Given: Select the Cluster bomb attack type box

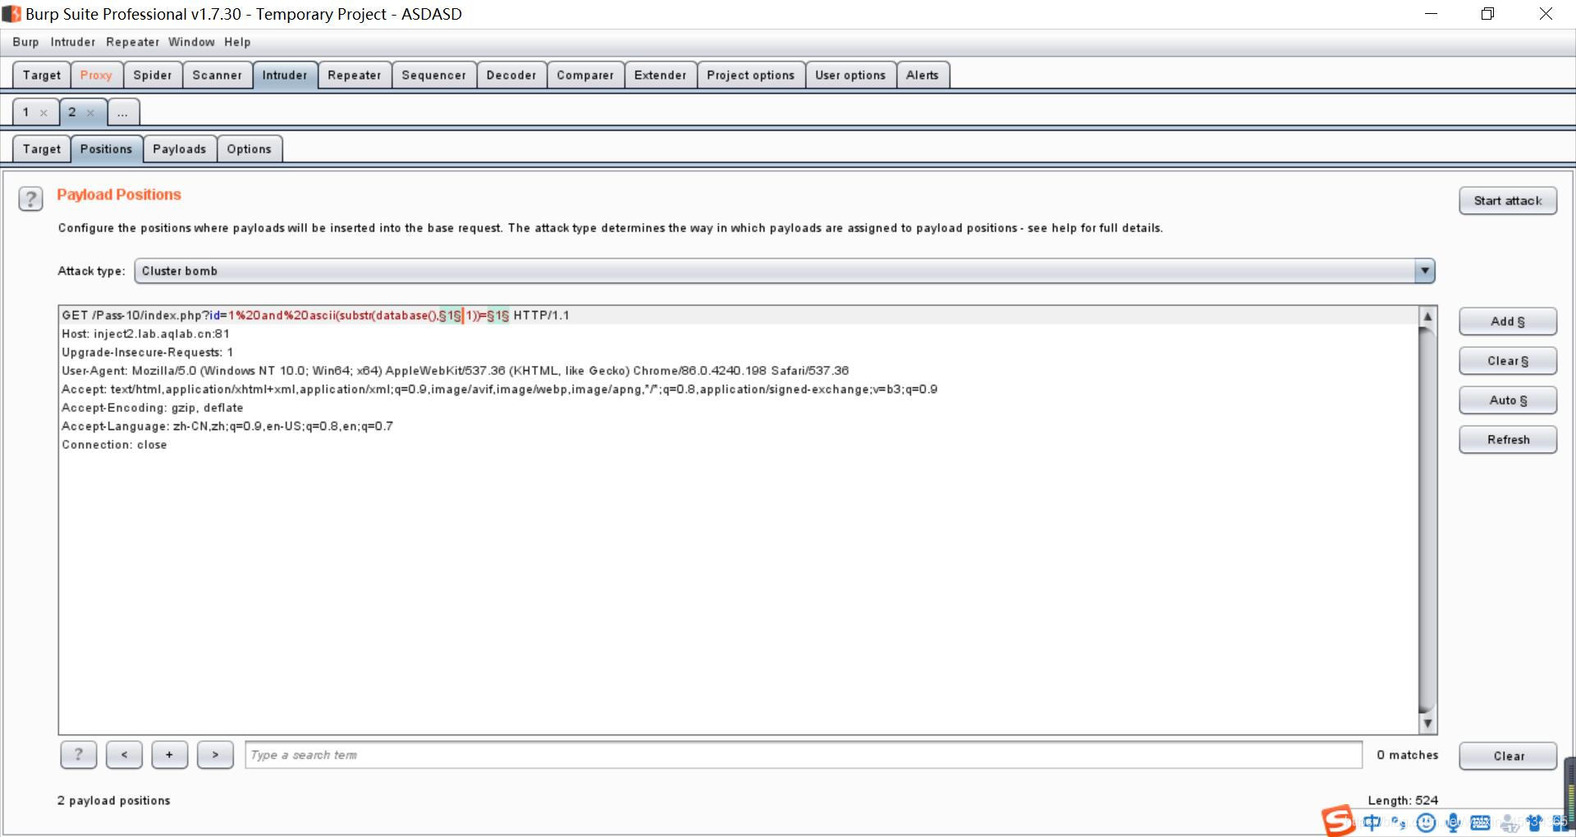Looking at the screenshot, I should (785, 271).
